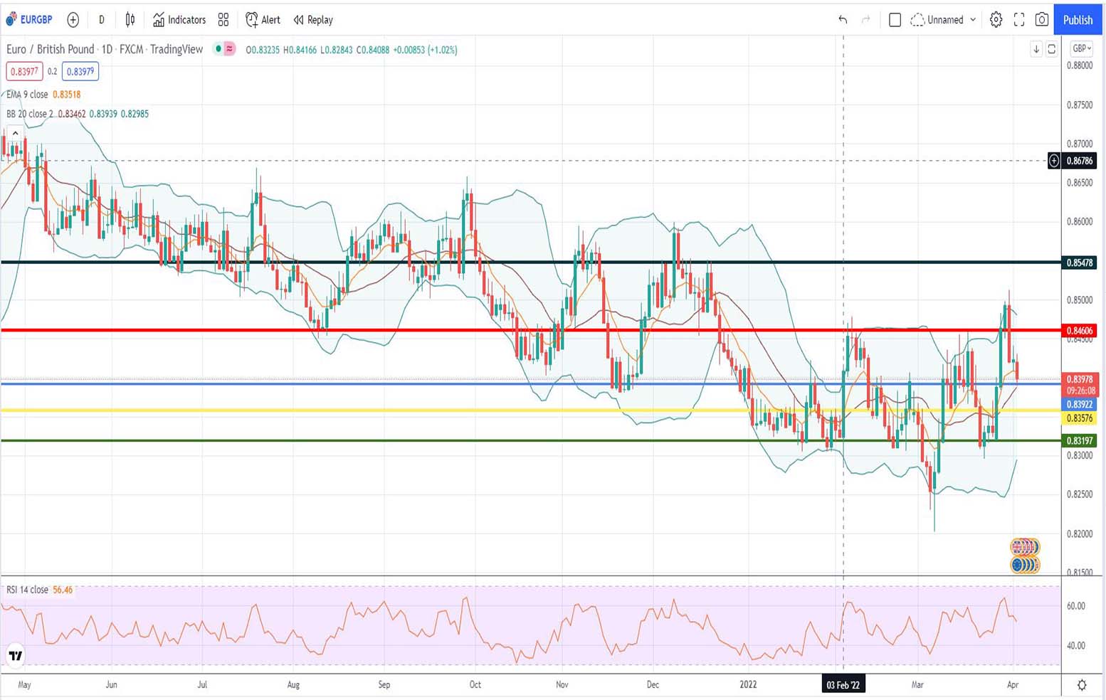Screen dimensions: 1106x700
Task: Click the 0.83977 sell price button
Action: pos(24,71)
